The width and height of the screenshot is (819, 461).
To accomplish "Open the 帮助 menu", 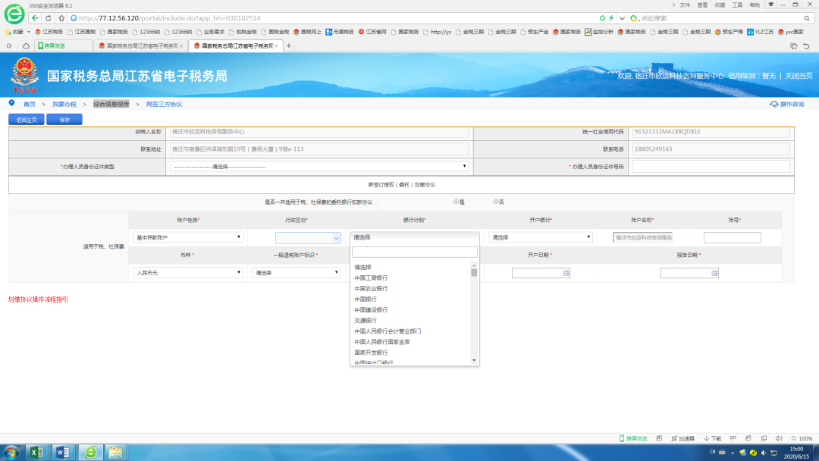I will (x=755, y=5).
